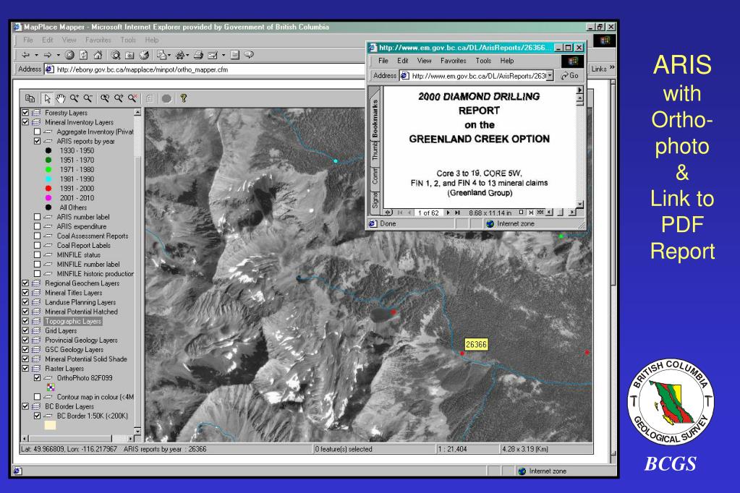
Task: Open Tools menu in MapPlace Mapper window
Action: click(128, 40)
